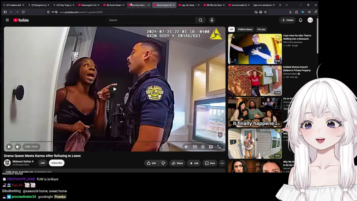Save the video to a playlist
Screen dimensions: 357x201
click(210, 163)
